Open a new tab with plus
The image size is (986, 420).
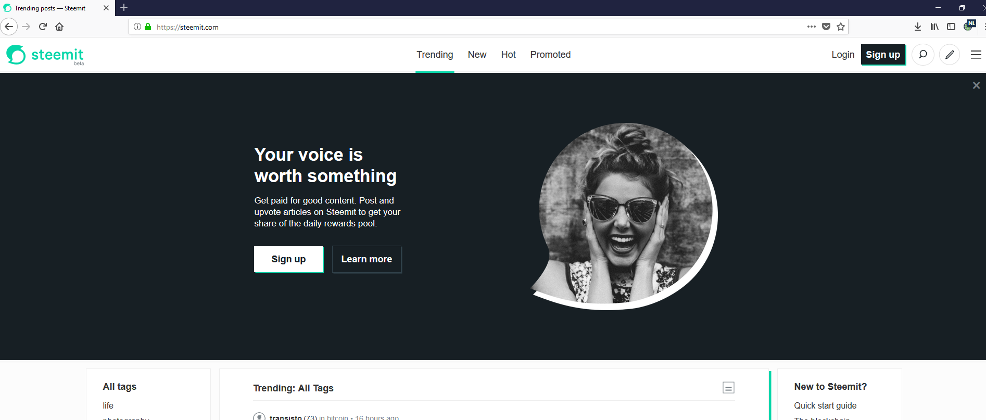pos(124,7)
